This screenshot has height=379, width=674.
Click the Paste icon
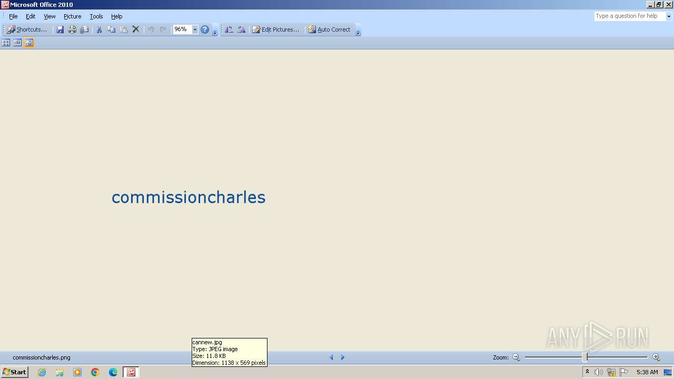(124, 29)
